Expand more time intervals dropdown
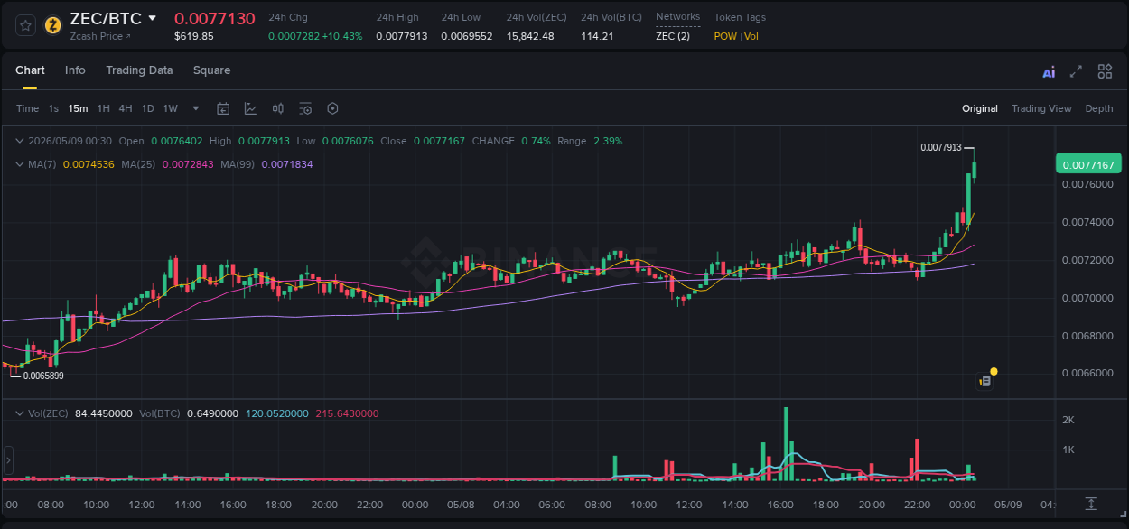The image size is (1129, 529). [196, 108]
